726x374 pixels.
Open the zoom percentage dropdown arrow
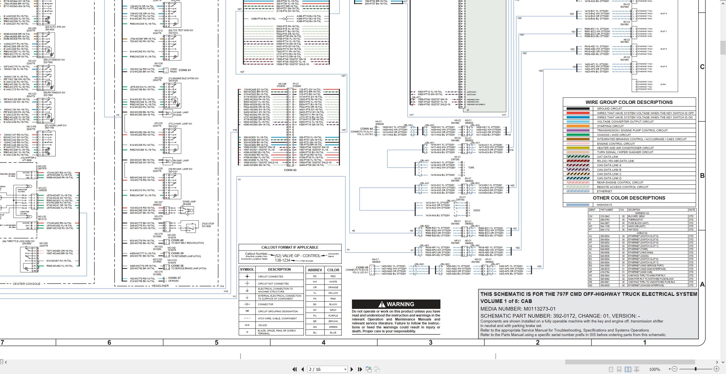pyautogui.click(x=670, y=369)
